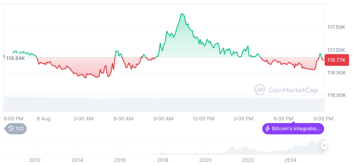The image size is (354, 165).
Task: Click 2024 in the overview timeline
Action: click(290, 160)
